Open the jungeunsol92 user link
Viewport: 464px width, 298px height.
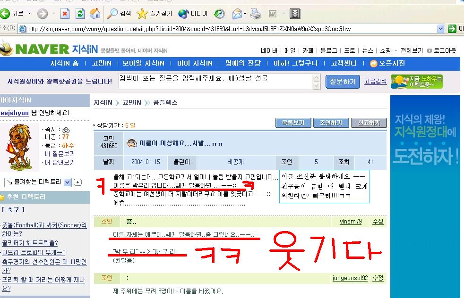(x=350, y=278)
